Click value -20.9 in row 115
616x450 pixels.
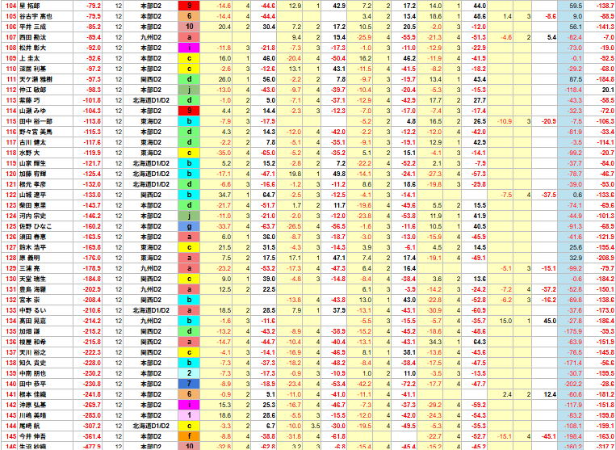click(547, 121)
